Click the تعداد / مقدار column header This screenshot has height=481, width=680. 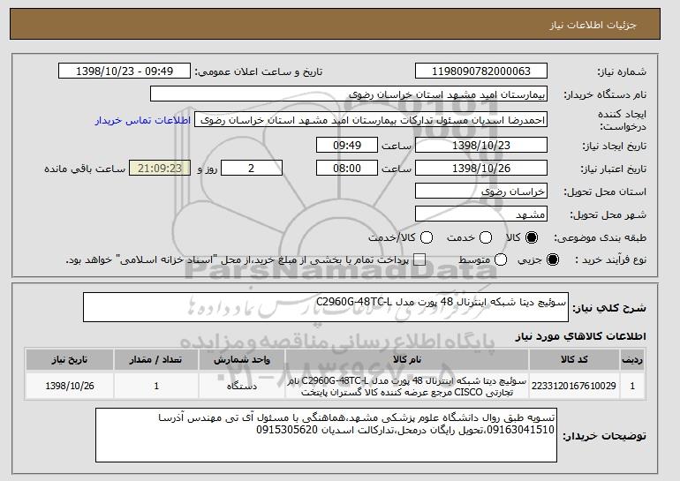tap(156, 360)
